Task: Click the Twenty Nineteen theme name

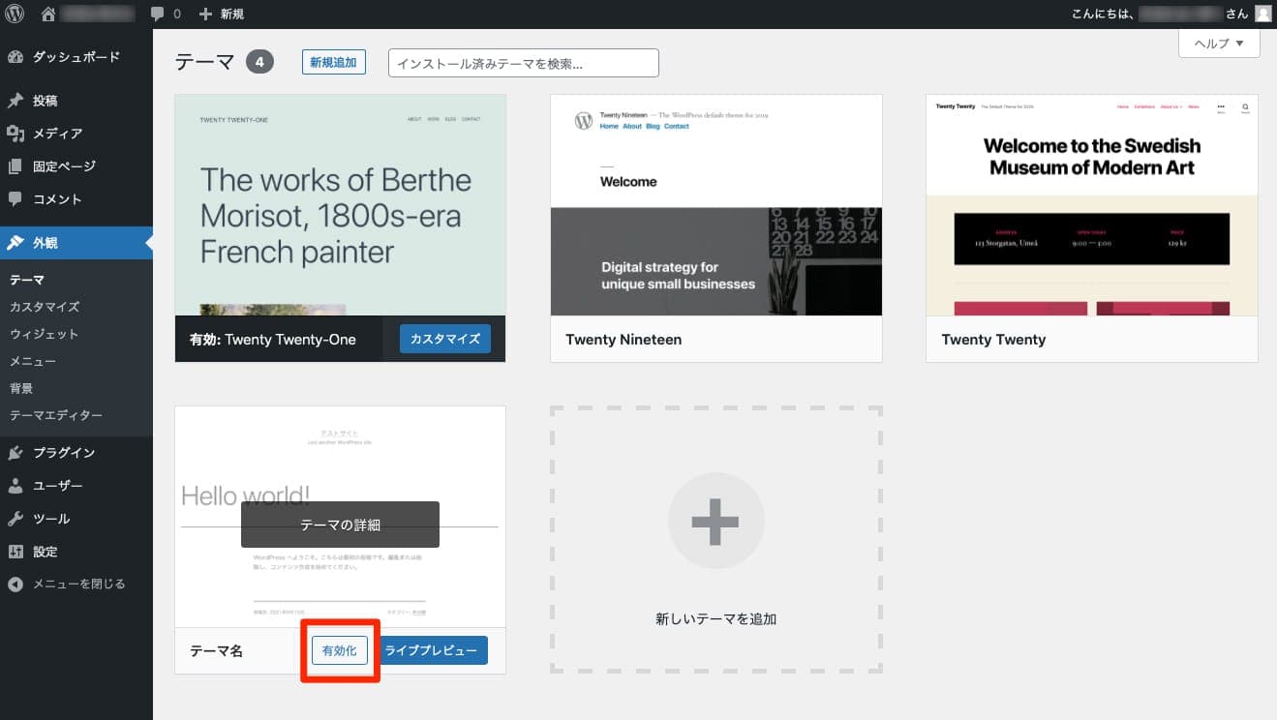Action: point(623,340)
